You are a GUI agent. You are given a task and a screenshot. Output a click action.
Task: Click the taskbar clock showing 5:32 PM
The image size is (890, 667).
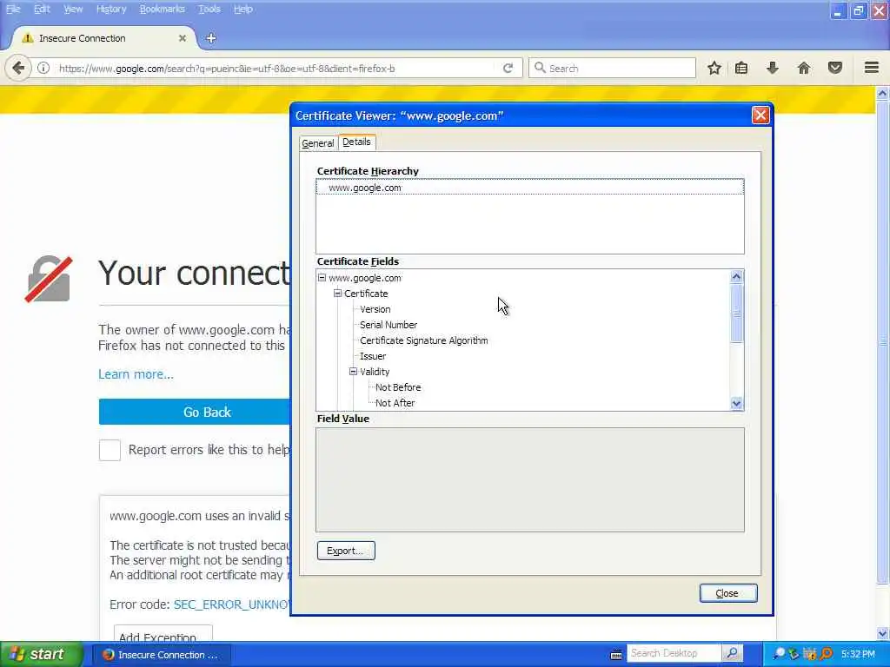pos(858,655)
